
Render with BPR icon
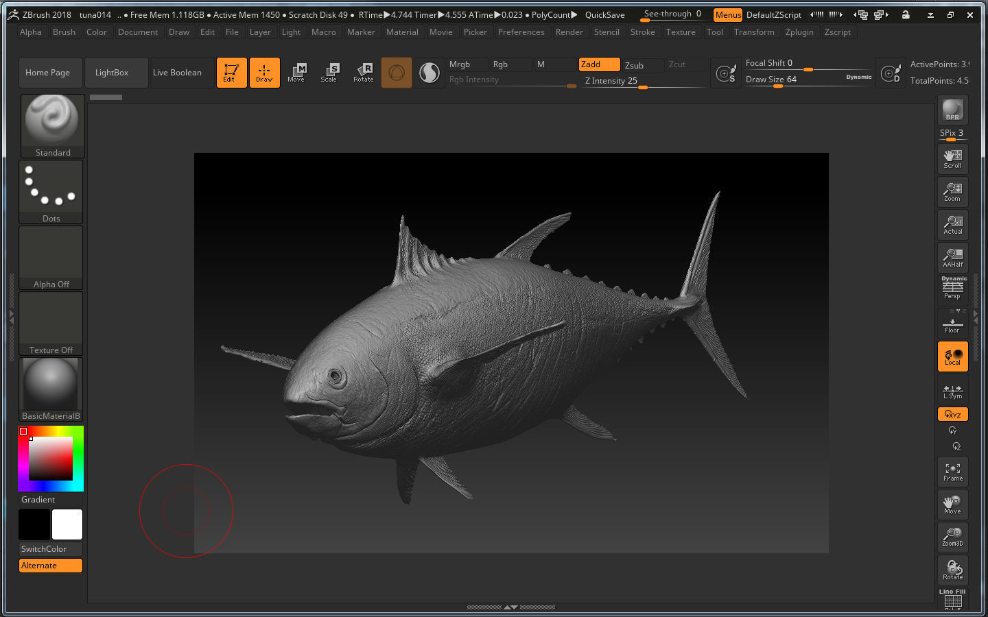coord(952,110)
